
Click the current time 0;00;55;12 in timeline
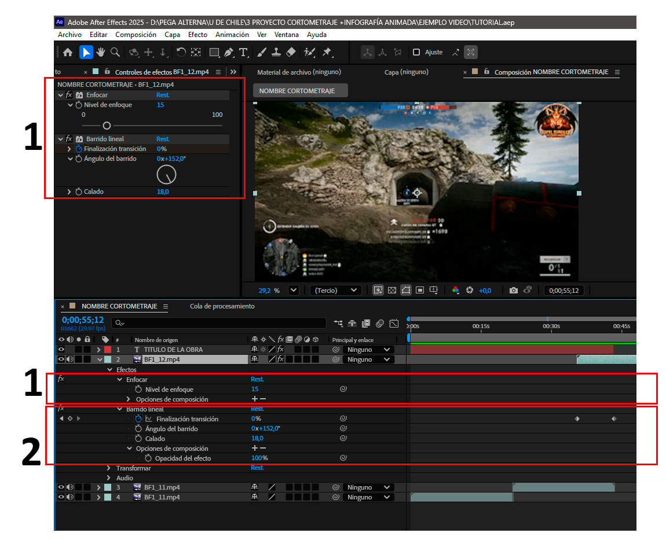pos(83,320)
